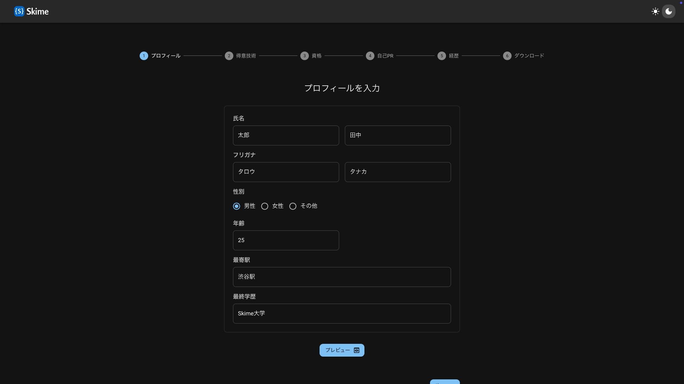Click the Skime logo icon
Viewport: 684px width, 384px height.
point(19,11)
